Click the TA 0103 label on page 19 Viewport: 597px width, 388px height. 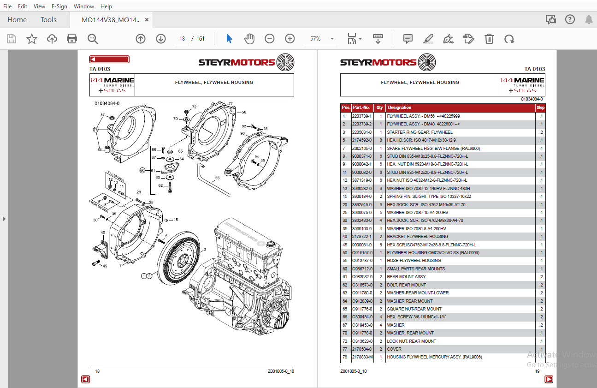pyautogui.click(x=535, y=69)
